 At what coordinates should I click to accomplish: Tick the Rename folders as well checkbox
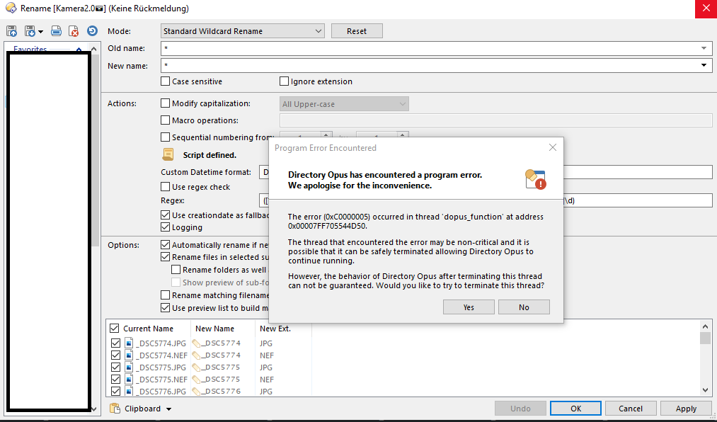[176, 269]
